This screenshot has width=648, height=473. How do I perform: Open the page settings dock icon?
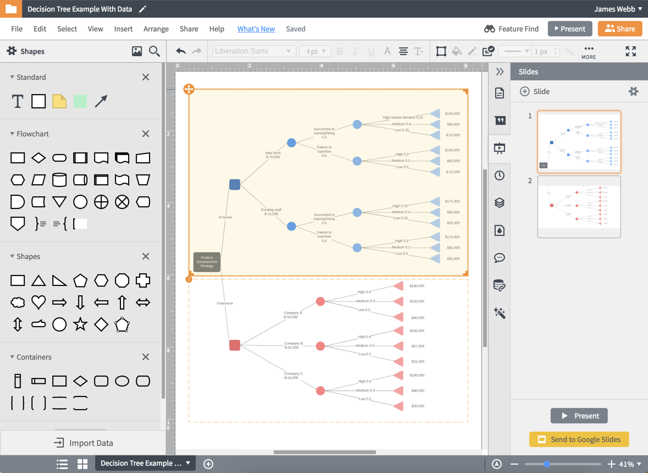coord(500,93)
